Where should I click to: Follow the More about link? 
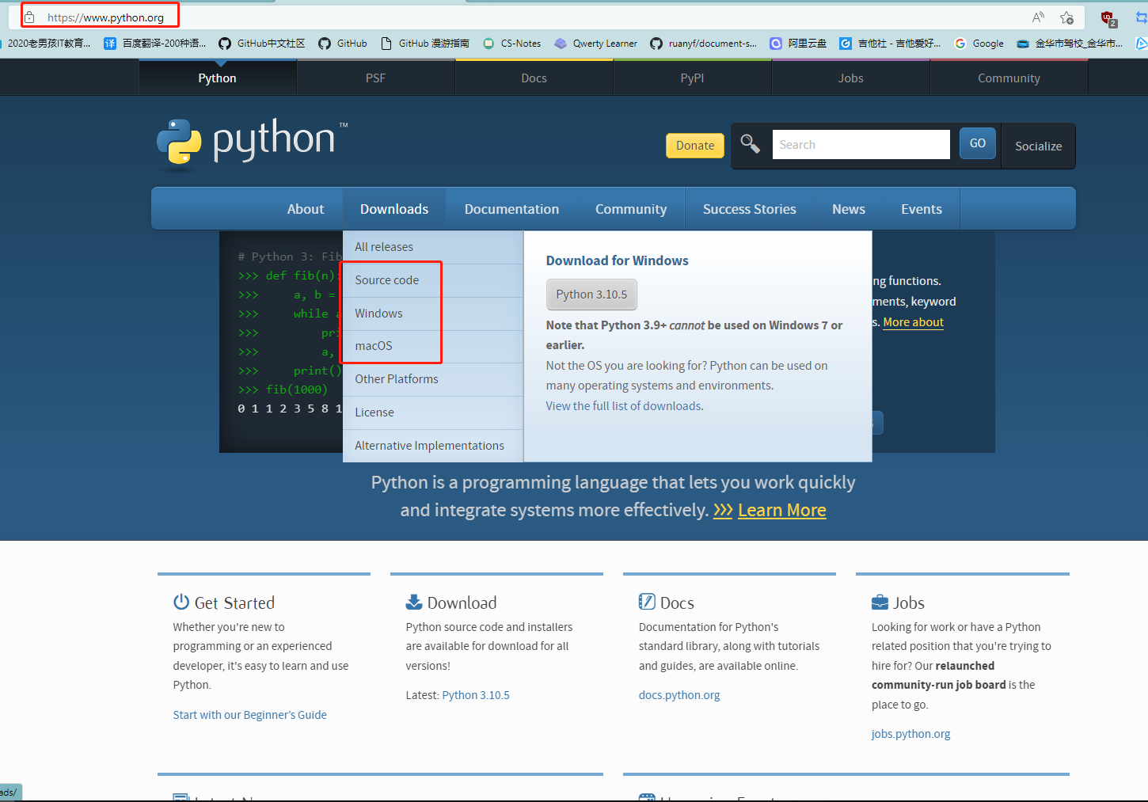pyautogui.click(x=914, y=322)
